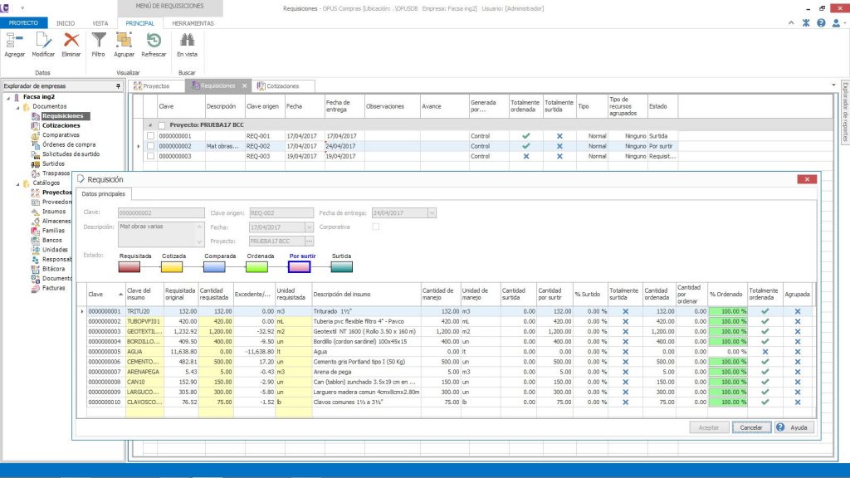Open Órdenes de compra in the tree

[x=69, y=144]
